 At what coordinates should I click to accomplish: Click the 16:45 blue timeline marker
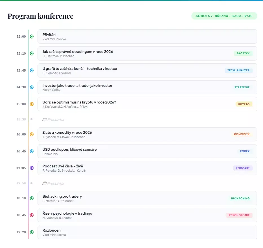tap(32, 151)
